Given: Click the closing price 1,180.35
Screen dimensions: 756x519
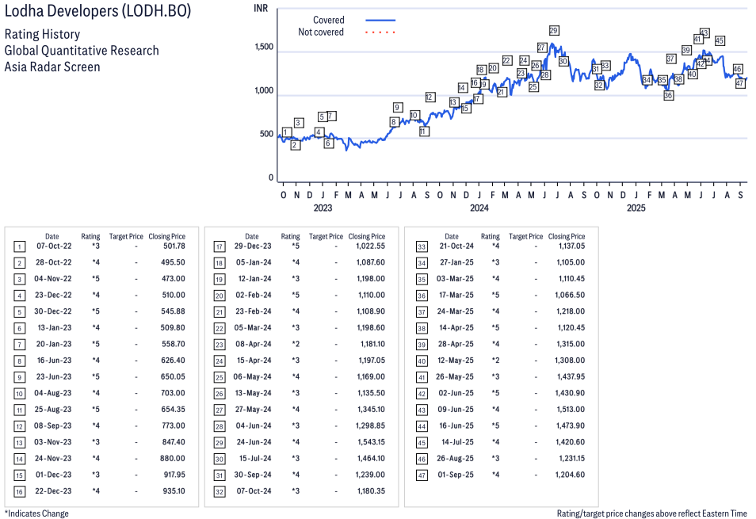Looking at the screenshot, I should [371, 491].
